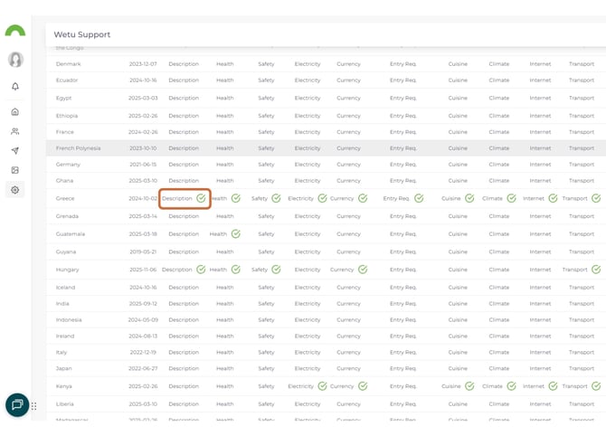Open Liberia Cuisine link
606x436 pixels.
458,404
